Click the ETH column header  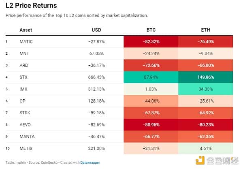pyautogui.click(x=205, y=30)
